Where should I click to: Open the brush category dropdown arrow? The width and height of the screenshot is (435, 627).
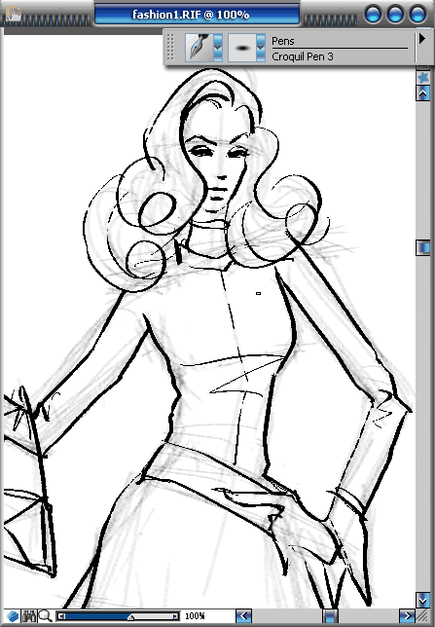tap(218, 47)
